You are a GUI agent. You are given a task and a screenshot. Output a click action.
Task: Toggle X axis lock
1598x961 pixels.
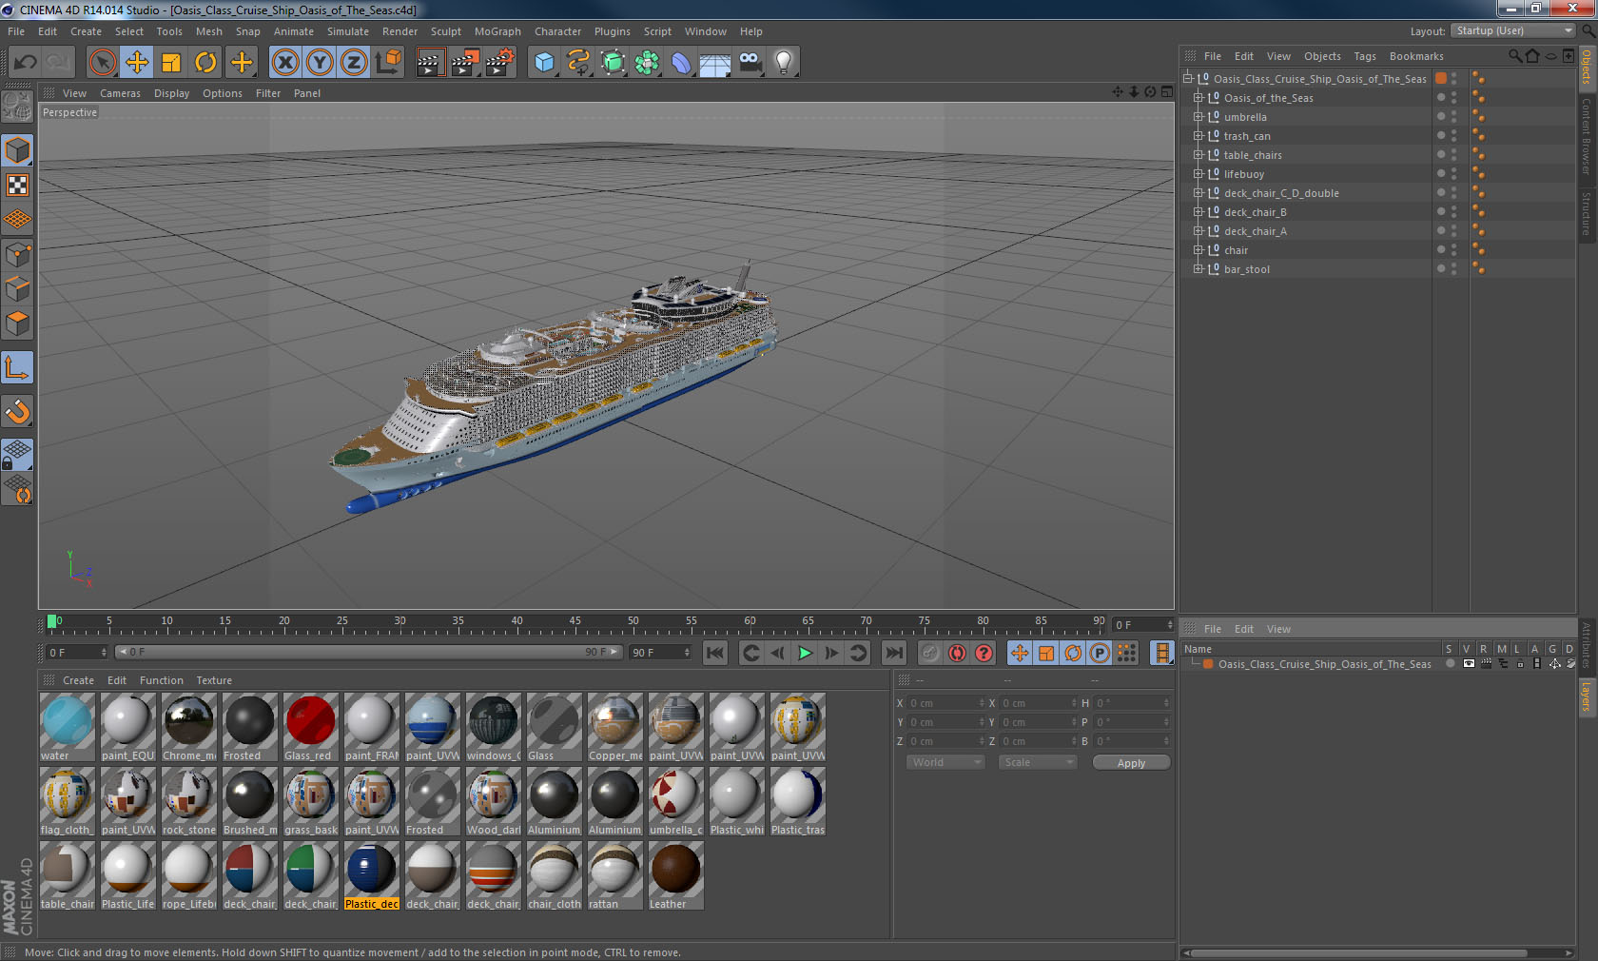pos(285,63)
